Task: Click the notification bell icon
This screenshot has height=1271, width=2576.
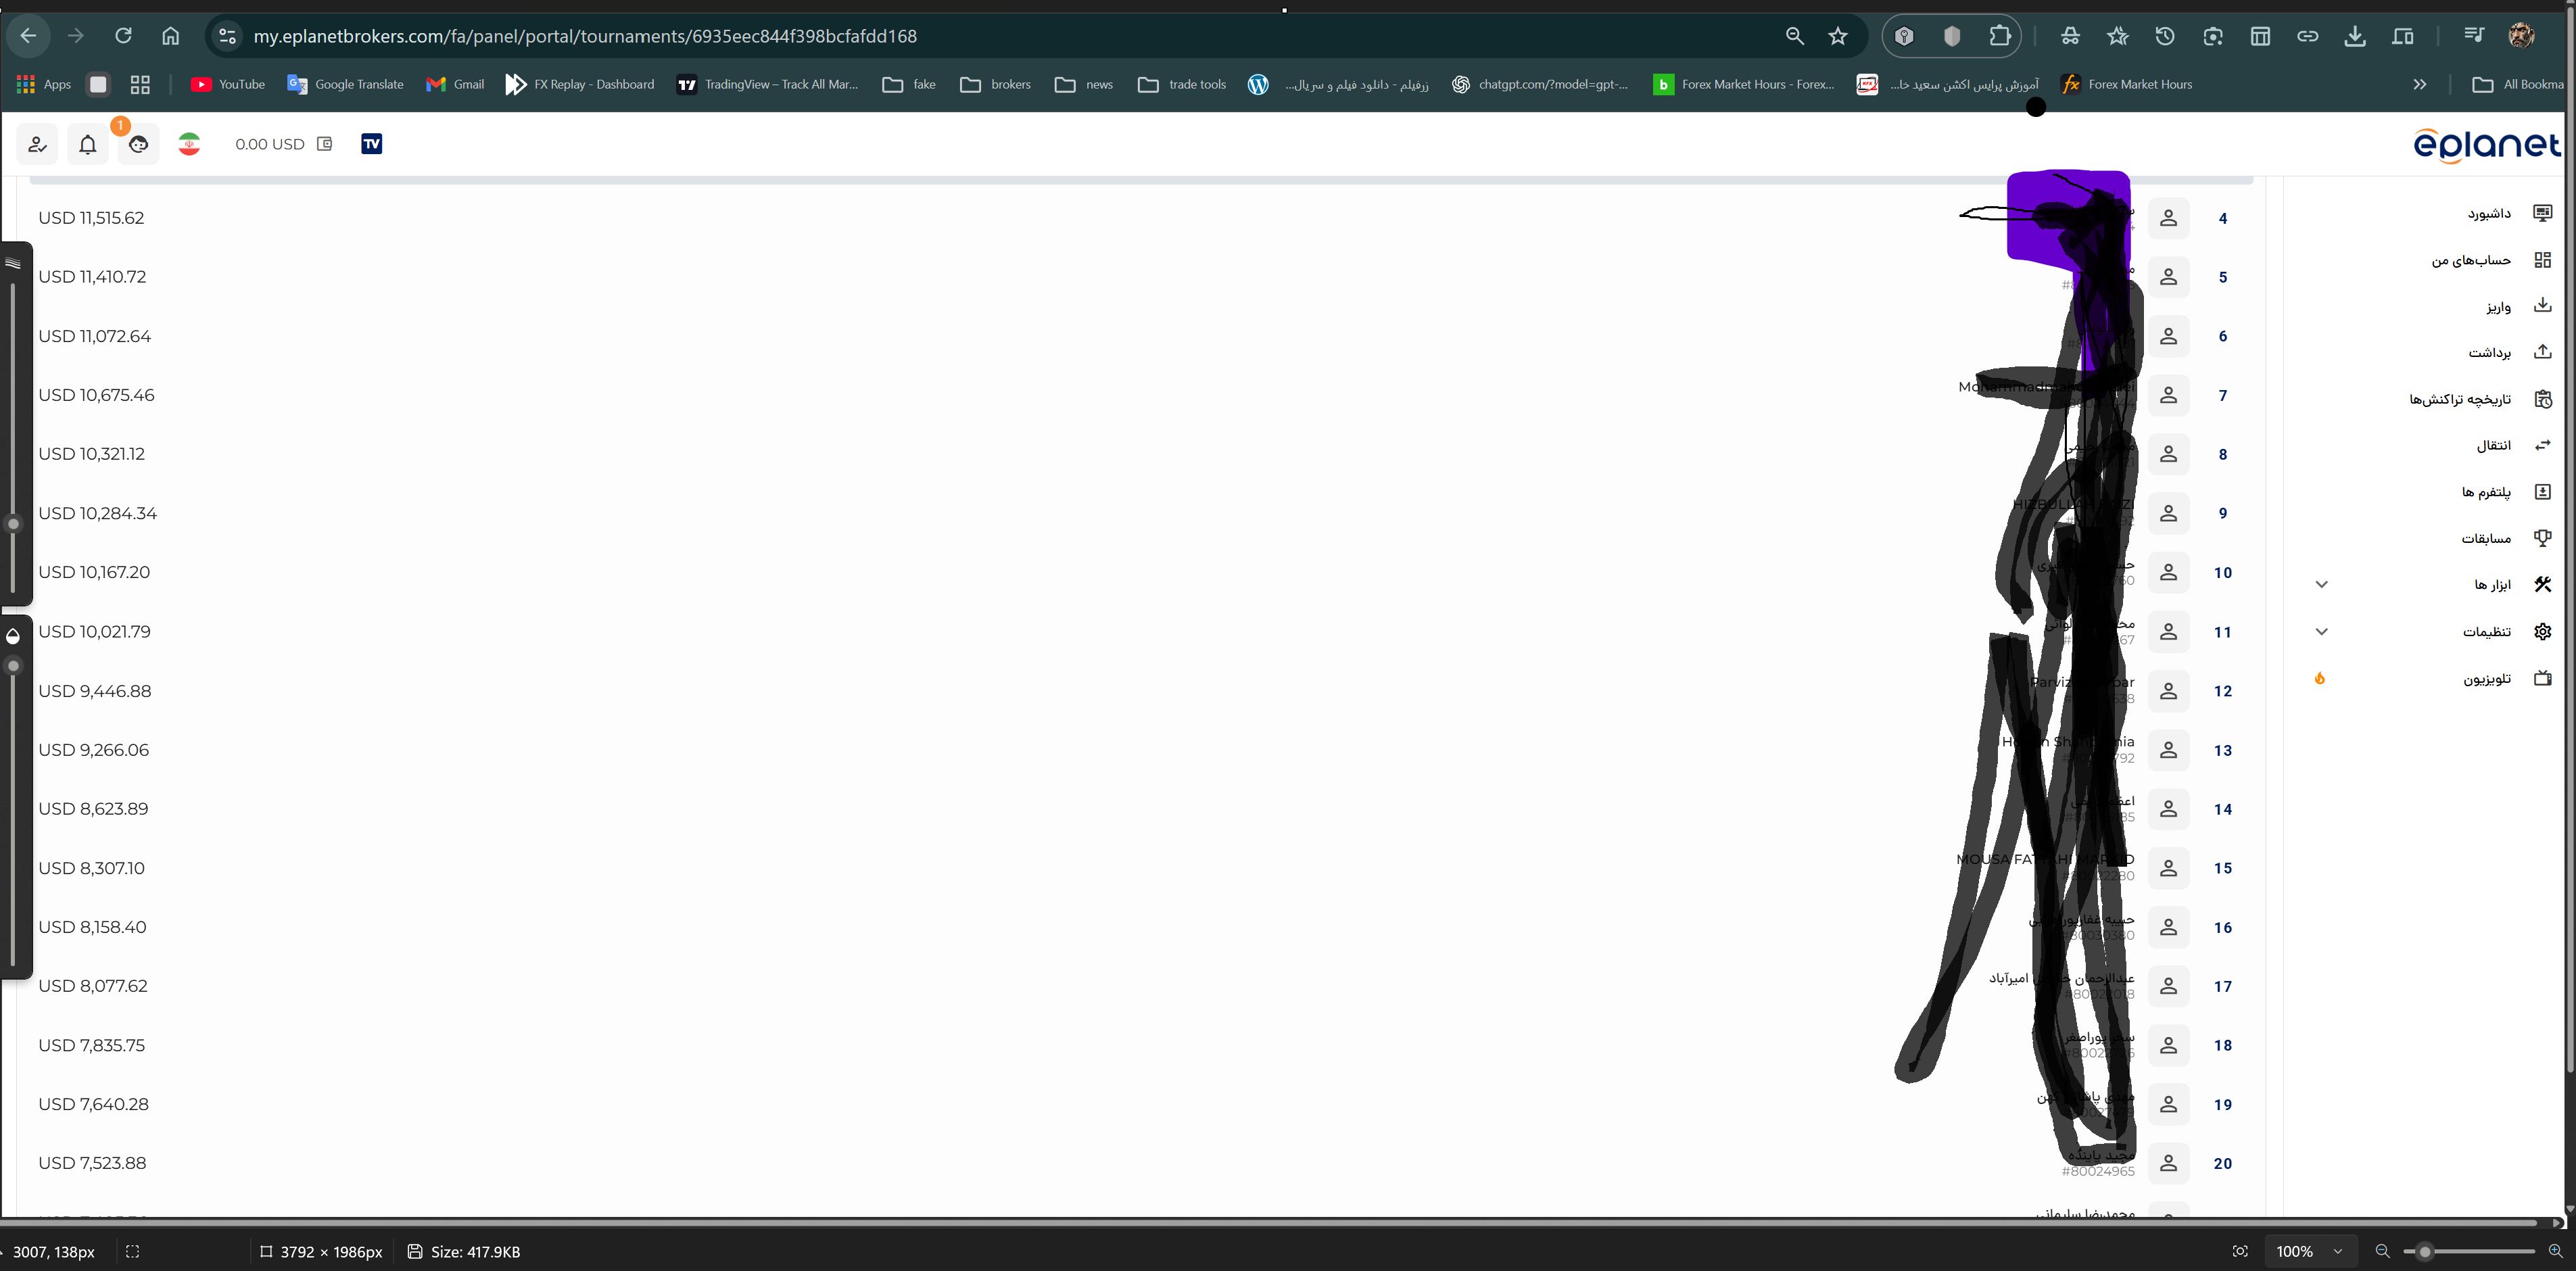Action: (88, 145)
